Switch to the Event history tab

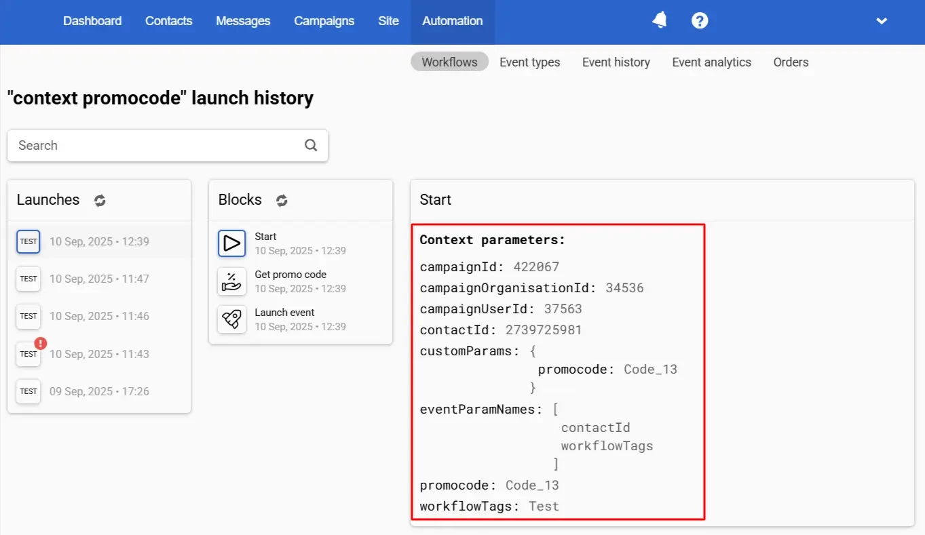click(616, 62)
